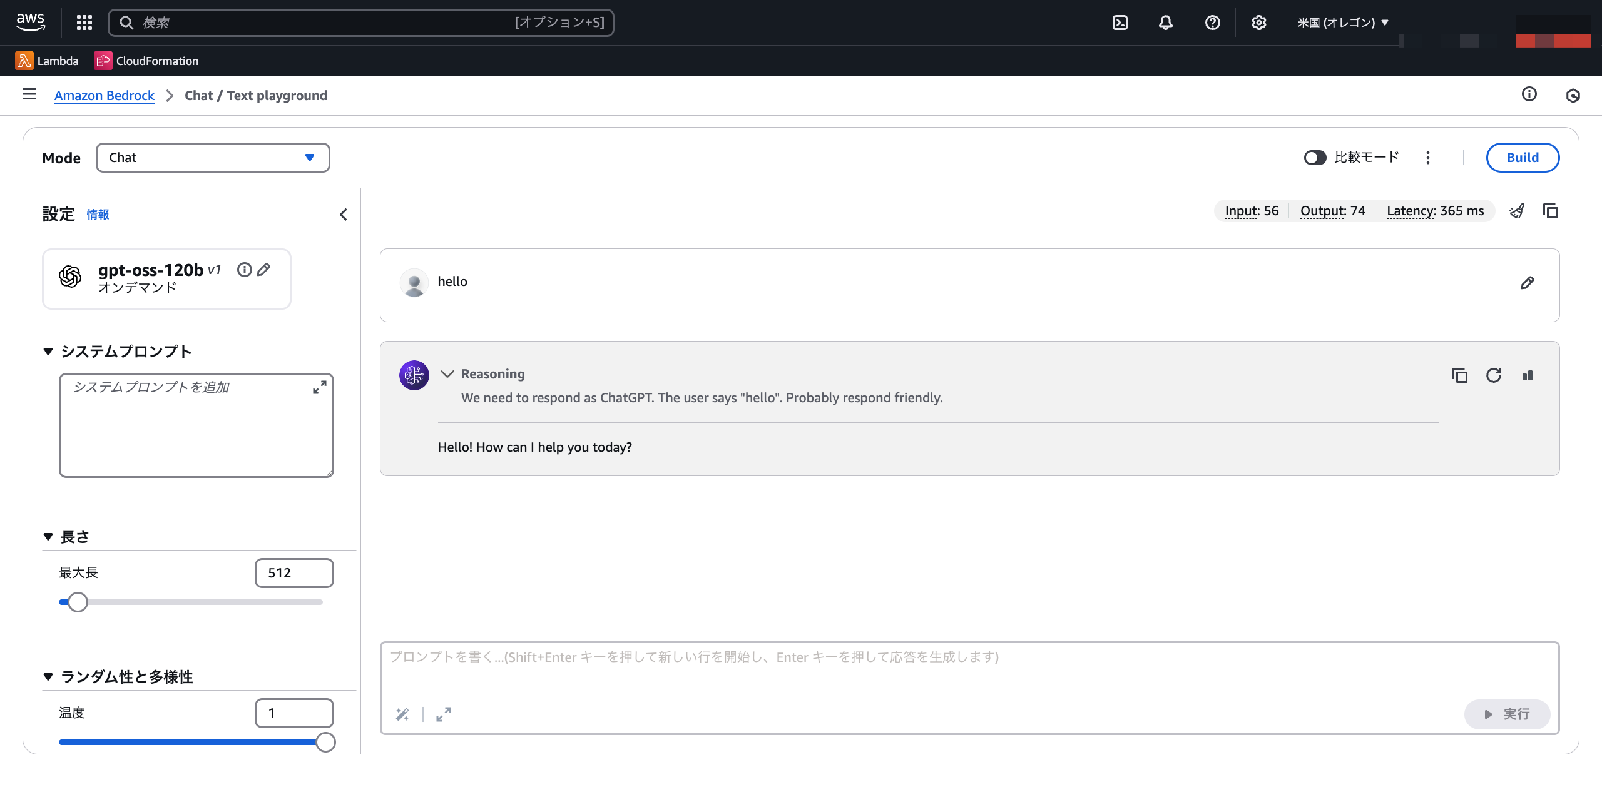The image size is (1602, 792).
Task: Click the model avatar beside Reasoning
Action: (414, 375)
